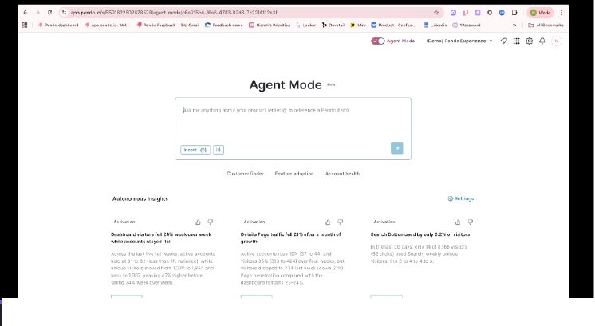Screen dimensions: 595x326
Task: Thumbs up the Details Page traffic insight
Action: click(x=328, y=222)
